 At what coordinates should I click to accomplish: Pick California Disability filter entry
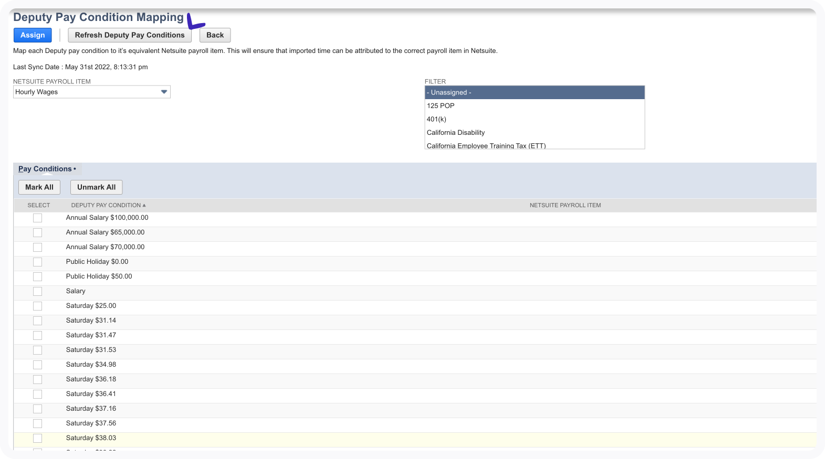pos(535,133)
